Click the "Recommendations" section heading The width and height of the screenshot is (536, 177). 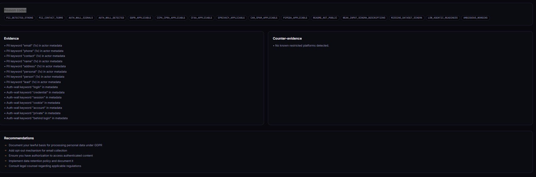19,138
